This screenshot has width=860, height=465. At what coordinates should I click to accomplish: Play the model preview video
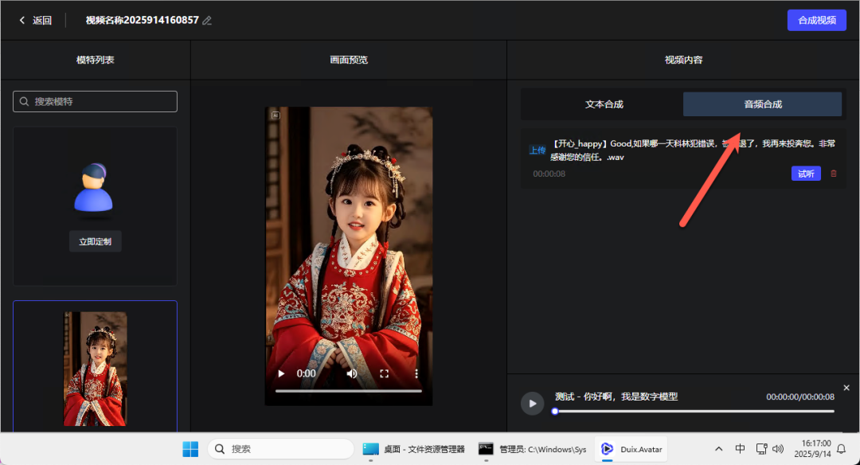280,373
